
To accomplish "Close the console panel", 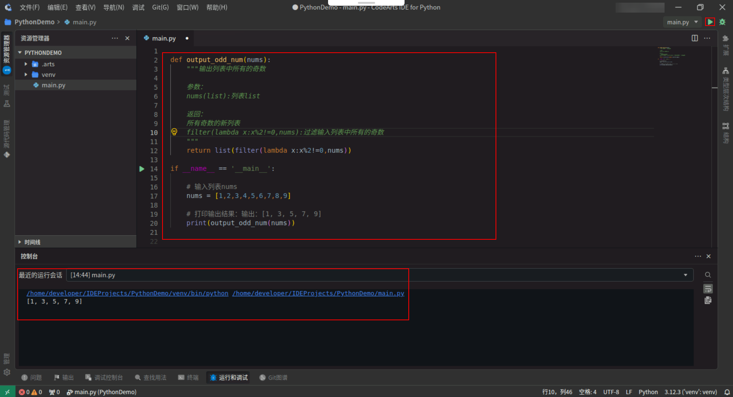I will (709, 257).
